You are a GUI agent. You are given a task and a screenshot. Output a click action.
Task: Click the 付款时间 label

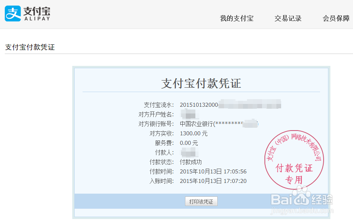click(x=162, y=171)
